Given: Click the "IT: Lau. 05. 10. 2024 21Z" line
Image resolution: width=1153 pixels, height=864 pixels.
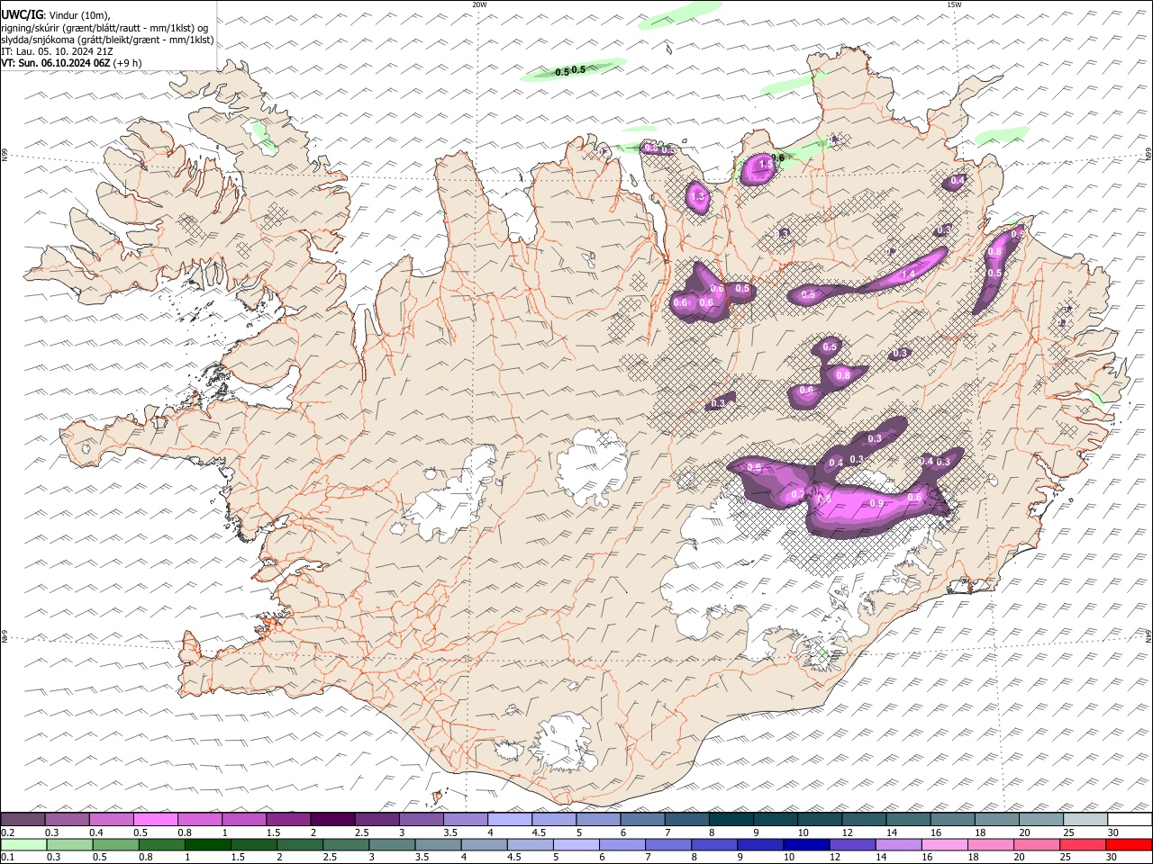Looking at the screenshot, I should click(58, 51).
